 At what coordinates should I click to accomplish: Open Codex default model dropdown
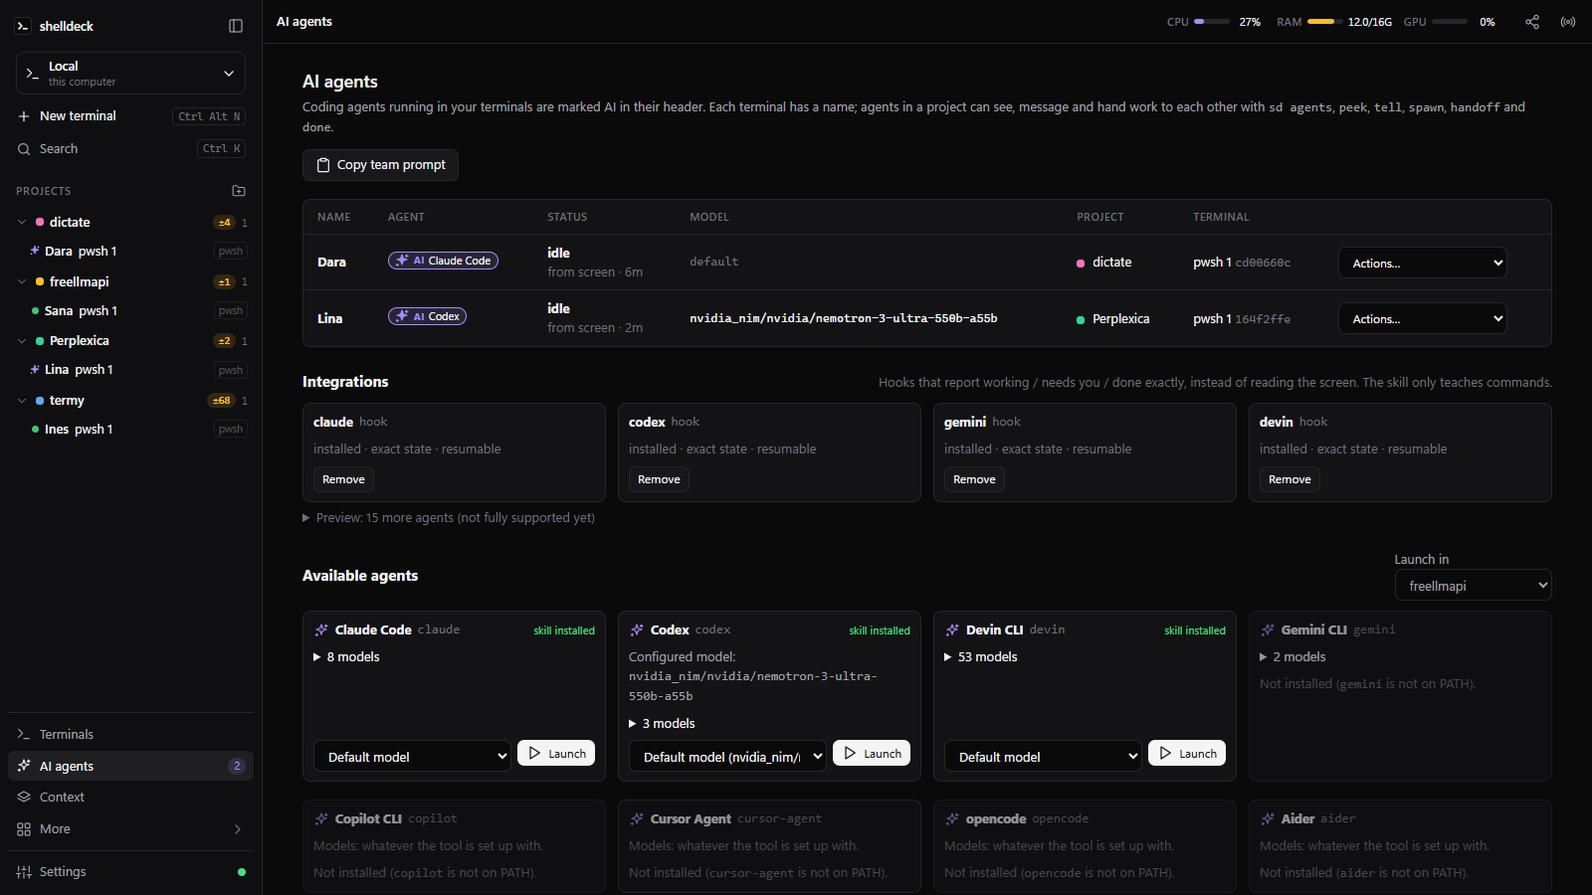tap(727, 756)
